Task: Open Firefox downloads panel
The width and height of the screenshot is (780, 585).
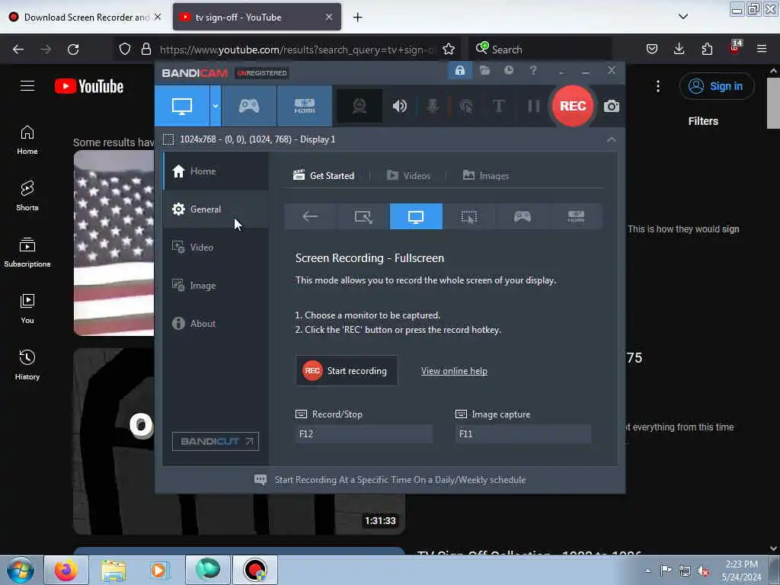Action: click(679, 49)
